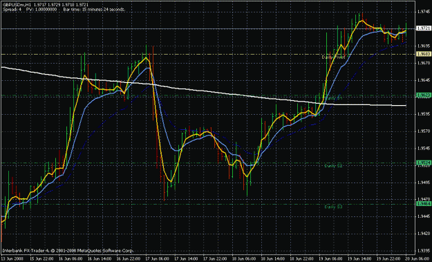Click the current price label 1.9721
The height and width of the screenshot is (262, 432).
pyautogui.click(x=424, y=28)
